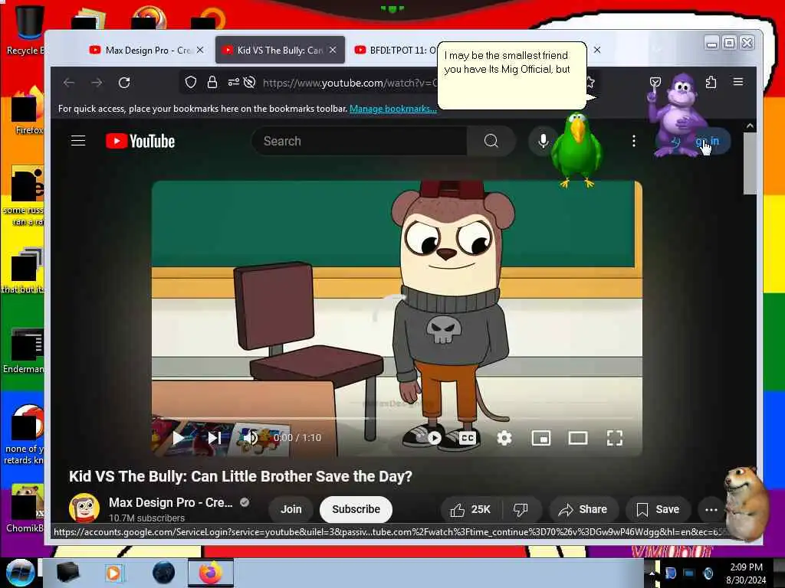Click the URL address bar
Screen dimensions: 785x588
tap(349, 83)
